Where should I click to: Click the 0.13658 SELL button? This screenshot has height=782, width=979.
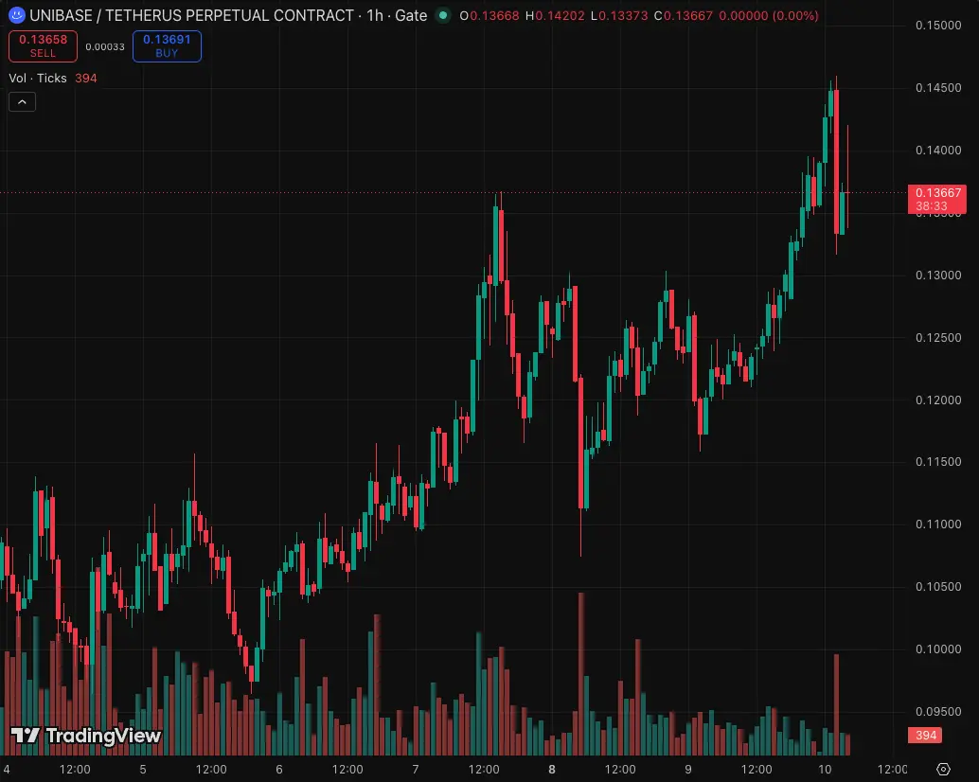pyautogui.click(x=44, y=46)
